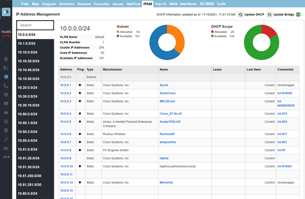
Task: Click inside the subnet Search field
Action: [35, 25]
